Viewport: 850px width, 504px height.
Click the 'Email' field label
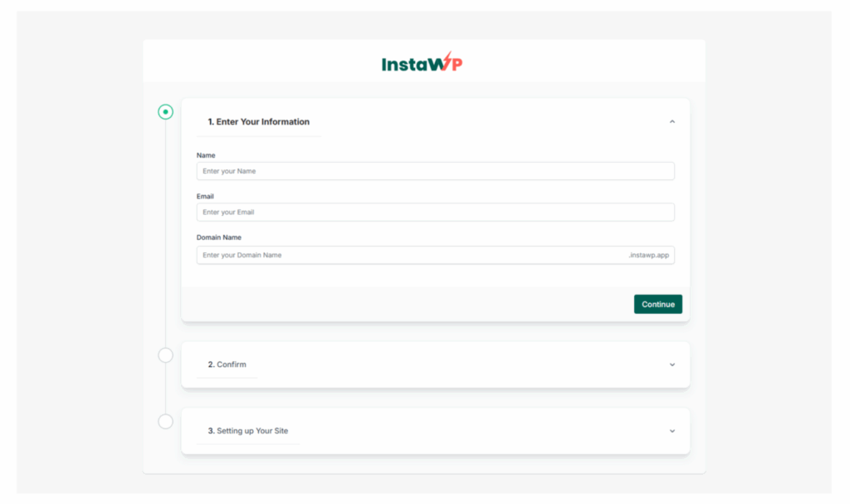click(205, 197)
